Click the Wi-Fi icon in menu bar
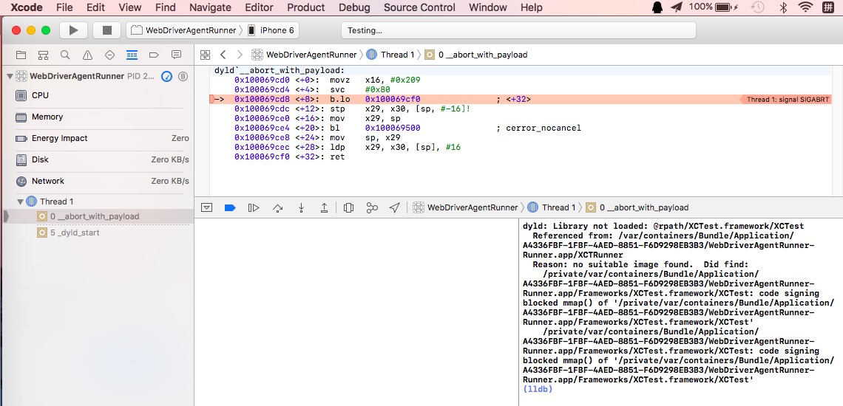This screenshot has width=843, height=406. tap(805, 7)
